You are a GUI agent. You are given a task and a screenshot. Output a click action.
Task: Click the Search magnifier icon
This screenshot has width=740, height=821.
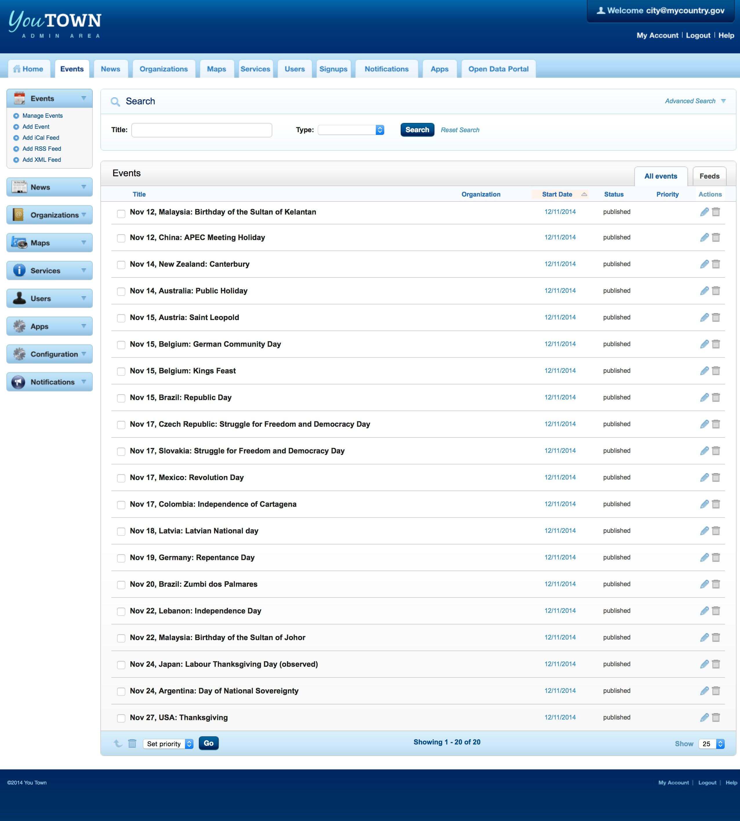115,101
